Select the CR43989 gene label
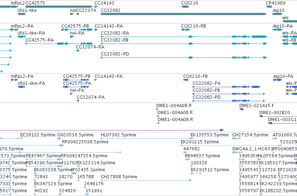297x196 pixels. tap(276, 3)
